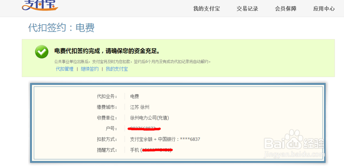Click the 代扣管理 link
Screen dimensions: 344x166
65,69
